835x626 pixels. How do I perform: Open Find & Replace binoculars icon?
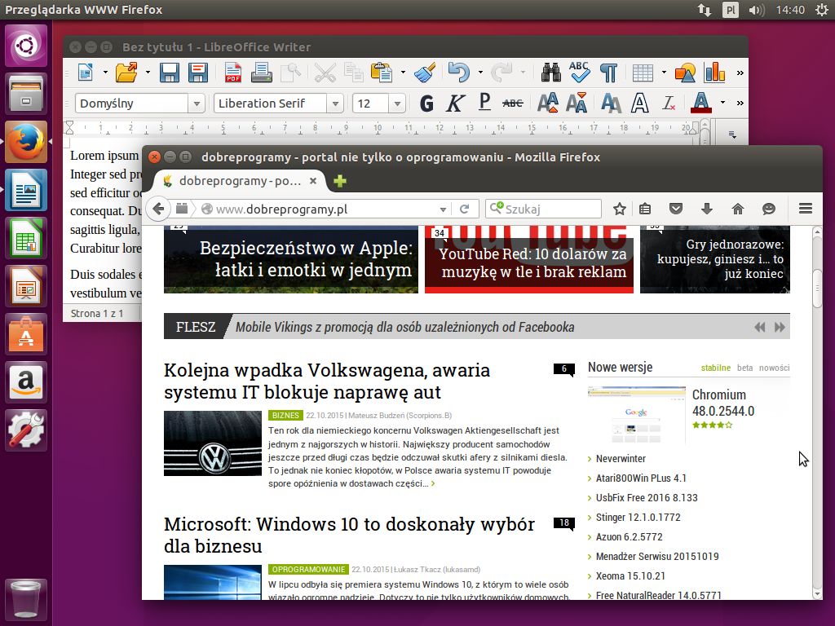[x=550, y=73]
